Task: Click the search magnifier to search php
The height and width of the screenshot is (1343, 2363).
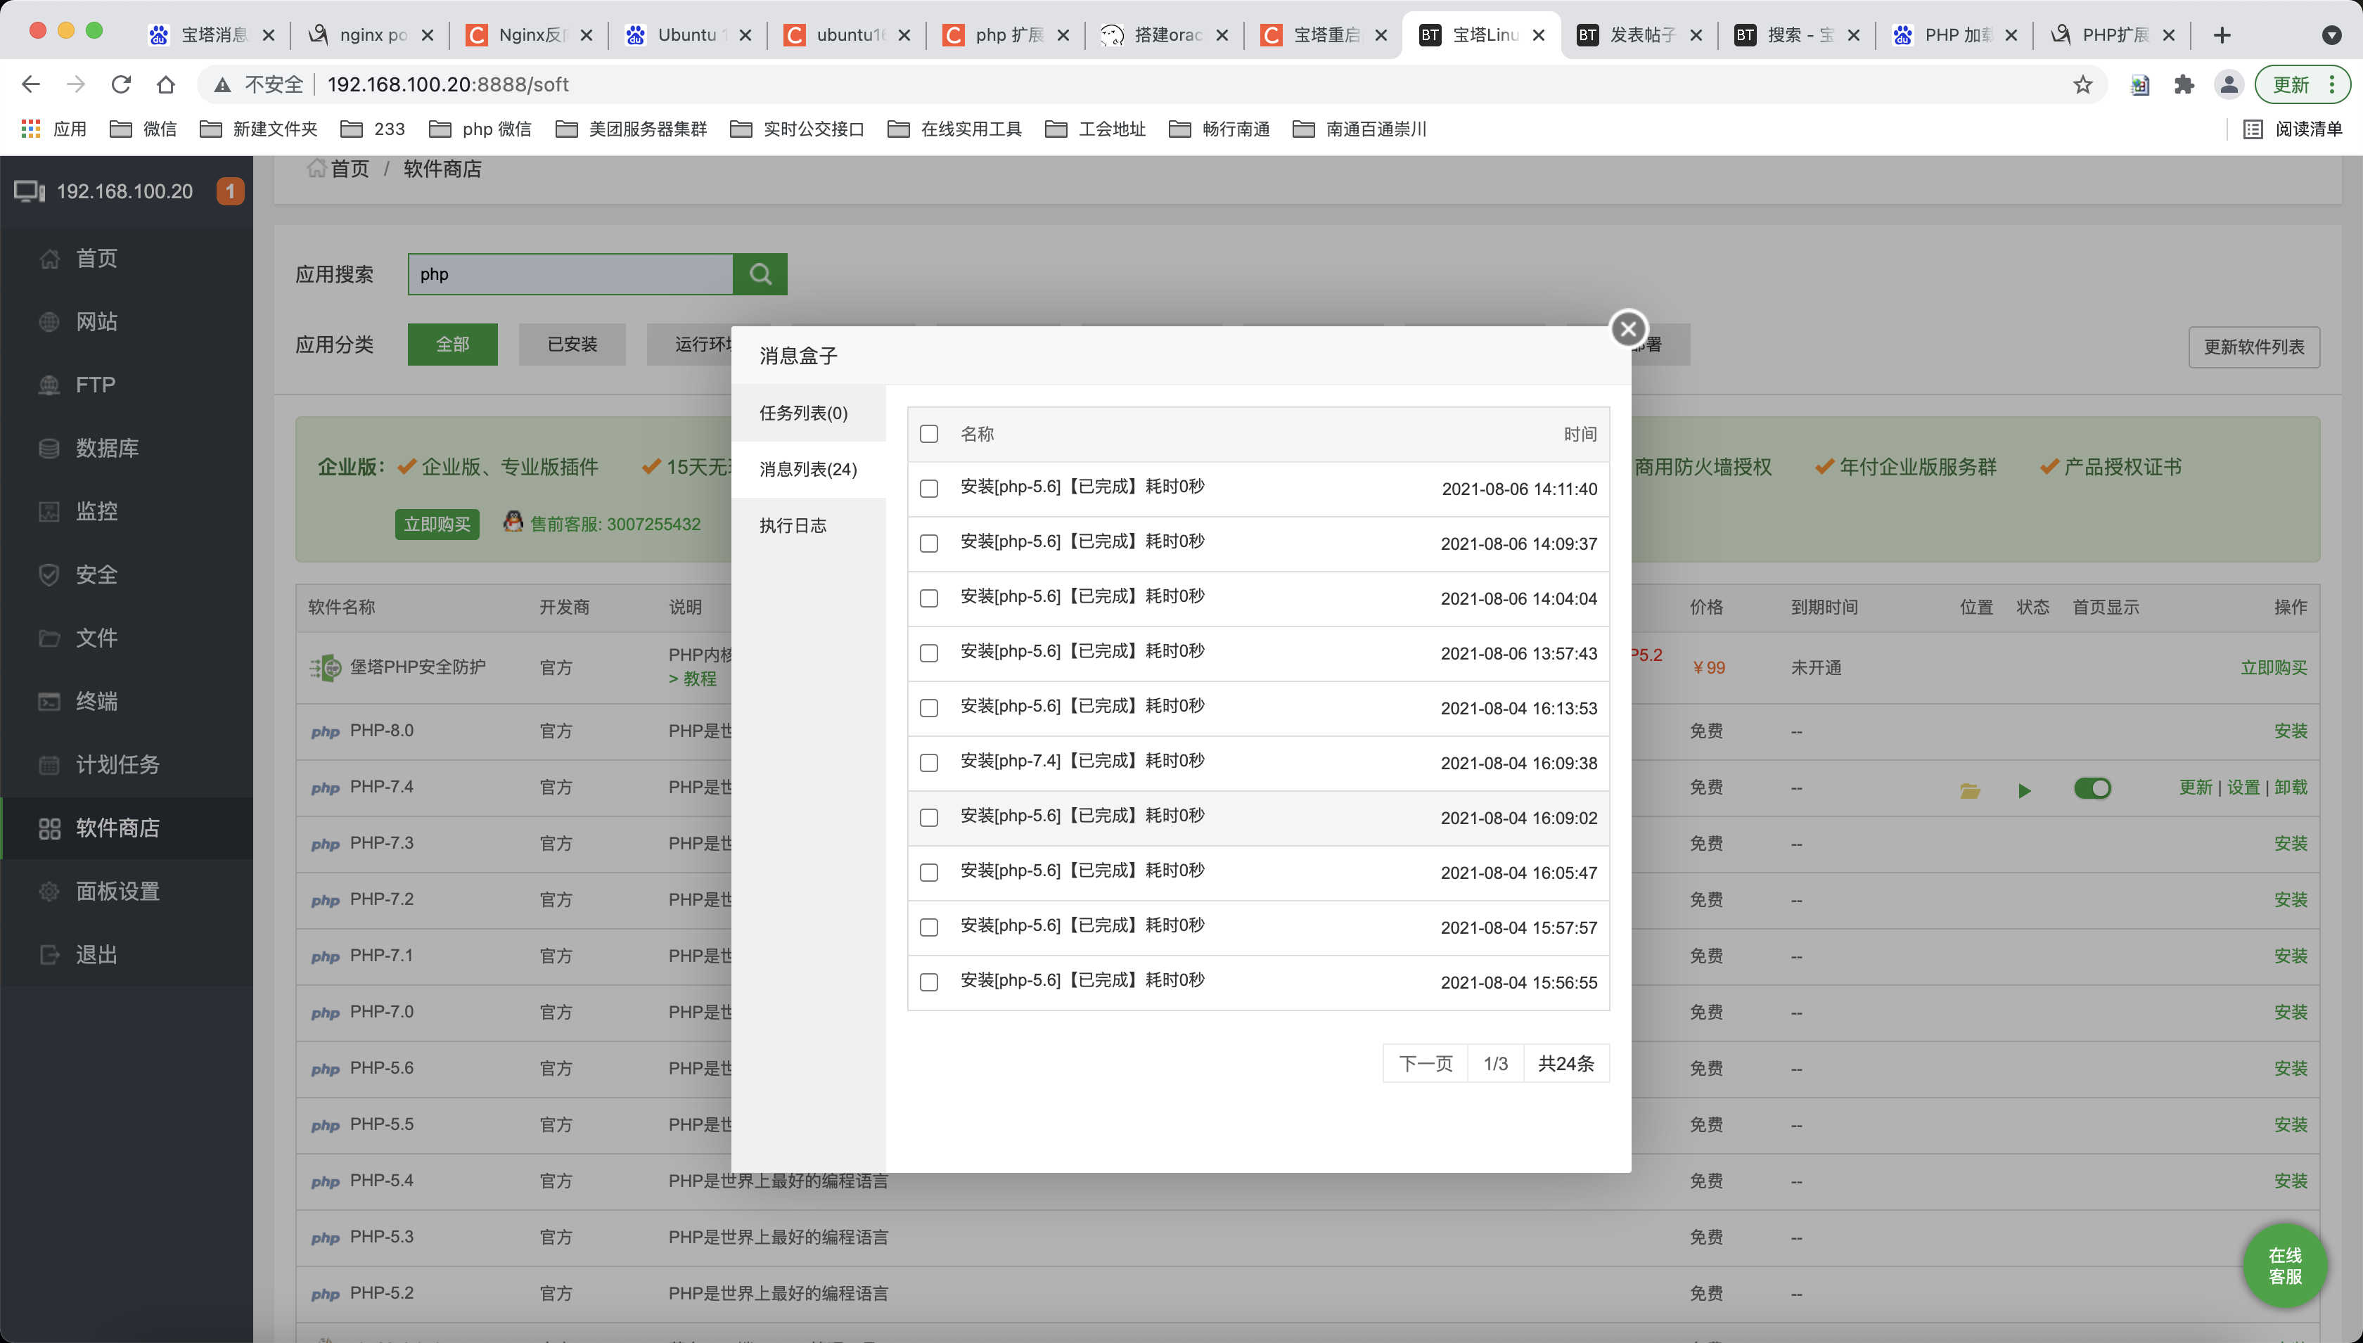Action: coord(759,274)
